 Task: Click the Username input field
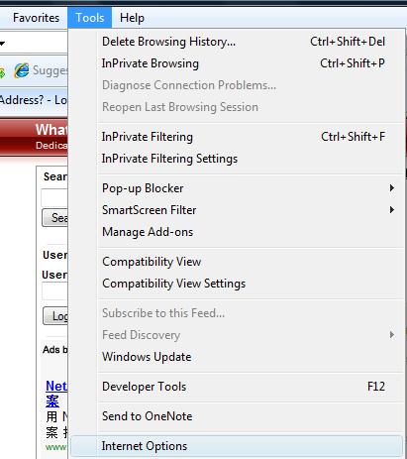[x=54, y=292]
